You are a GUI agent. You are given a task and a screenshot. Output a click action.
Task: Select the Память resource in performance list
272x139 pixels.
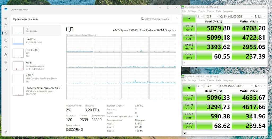(36, 41)
